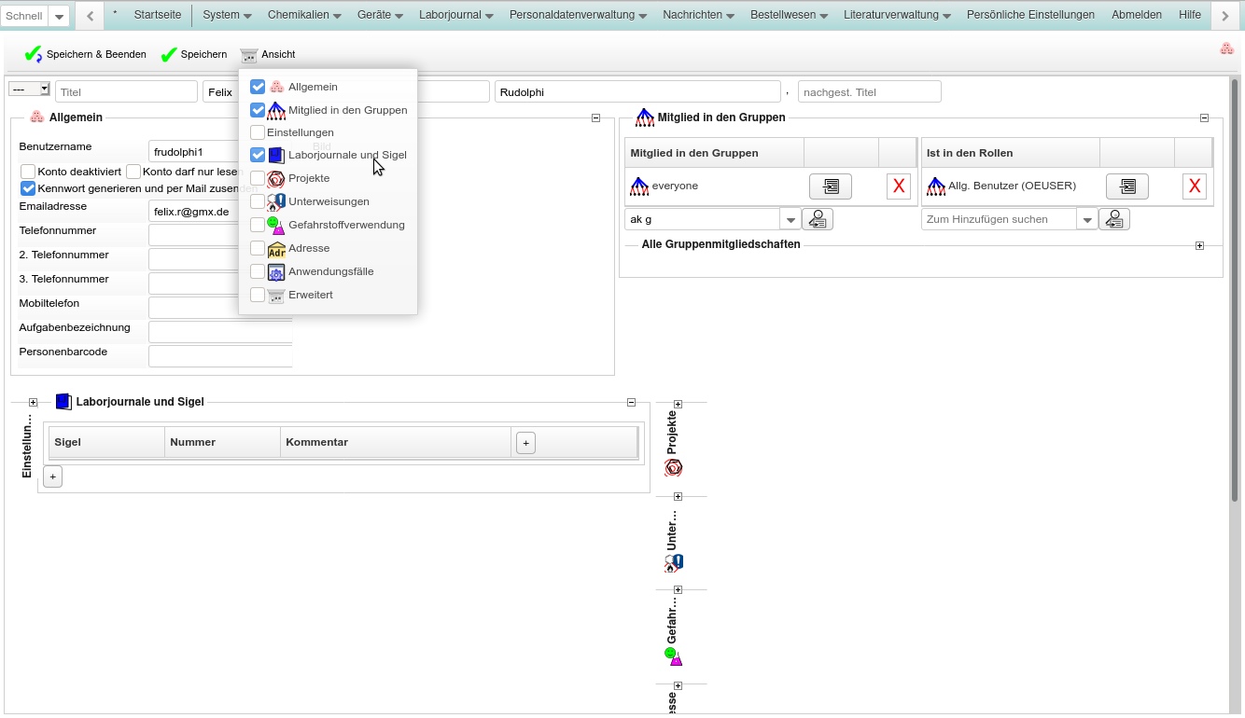
Task: Click Laborjournale und Sigel panel header icon
Action: [x=63, y=402]
